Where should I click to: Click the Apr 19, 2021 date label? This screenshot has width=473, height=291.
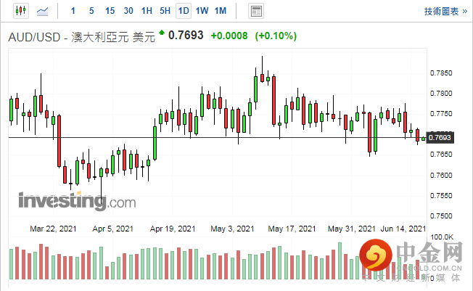pyautogui.click(x=173, y=229)
